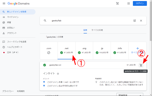Click the average length lightbulb icon
The image size is (152, 96).
point(44,86)
